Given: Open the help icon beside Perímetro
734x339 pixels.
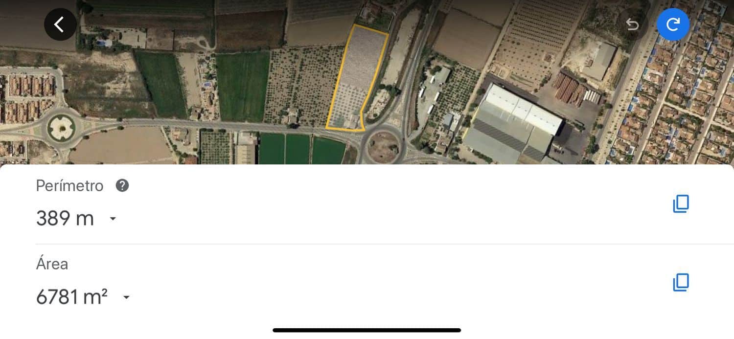Looking at the screenshot, I should click(x=122, y=185).
